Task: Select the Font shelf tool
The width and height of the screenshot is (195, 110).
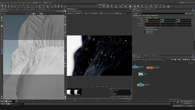Action: [x=44, y=6]
